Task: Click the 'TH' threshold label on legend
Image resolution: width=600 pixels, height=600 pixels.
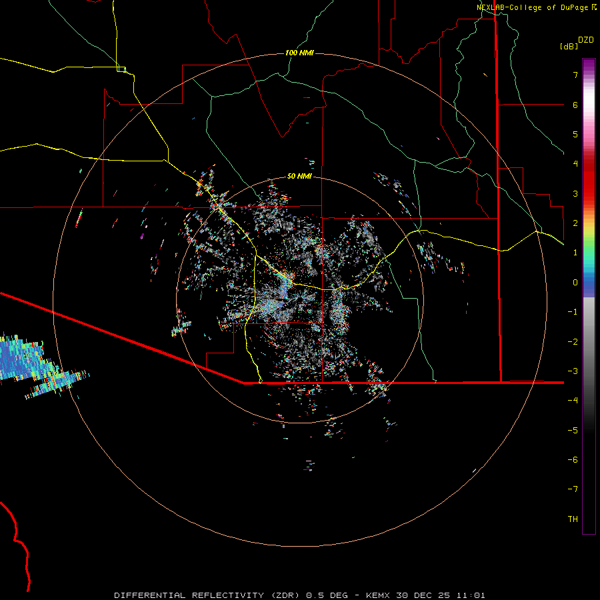Action: 573,519
